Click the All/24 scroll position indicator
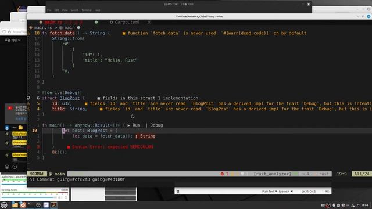The height and width of the screenshot is (209, 372). (x=362, y=174)
